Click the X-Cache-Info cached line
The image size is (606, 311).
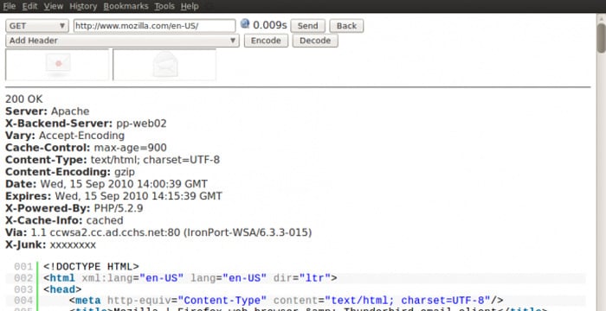[x=64, y=220]
